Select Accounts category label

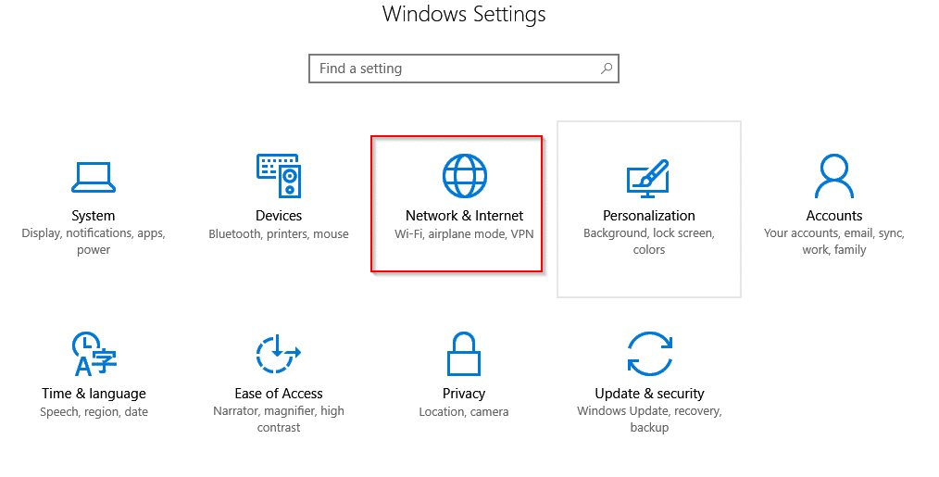click(834, 216)
